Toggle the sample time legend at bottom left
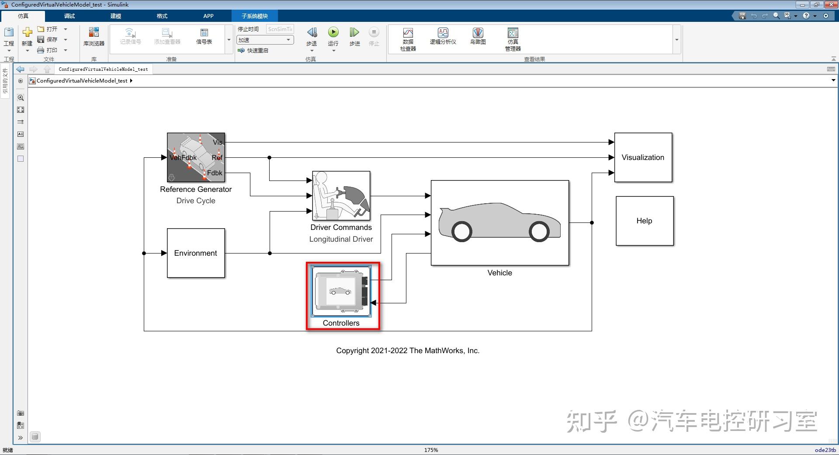839x455 pixels. (x=35, y=436)
